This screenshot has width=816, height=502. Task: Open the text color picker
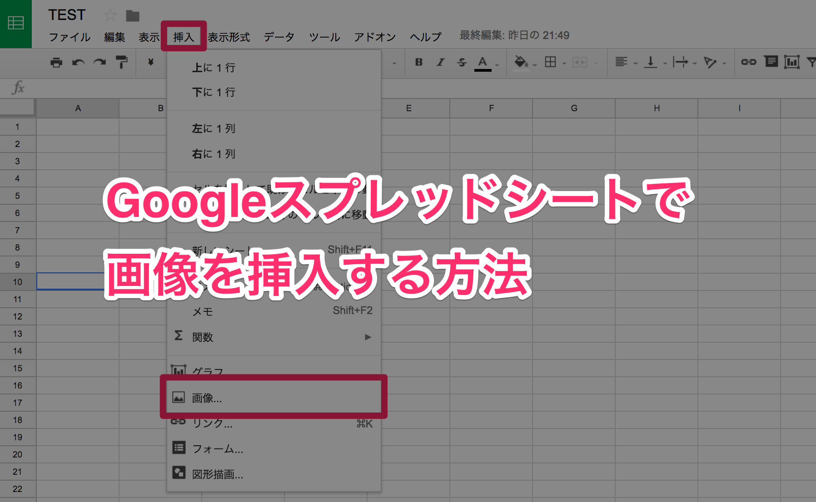click(483, 63)
